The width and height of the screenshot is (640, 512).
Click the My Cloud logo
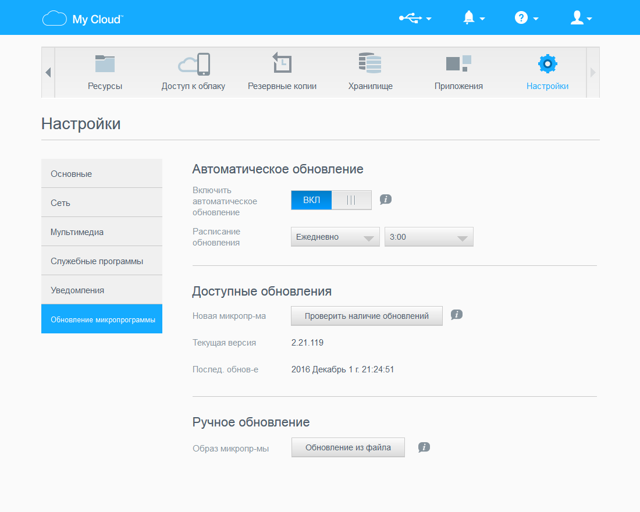(83, 19)
